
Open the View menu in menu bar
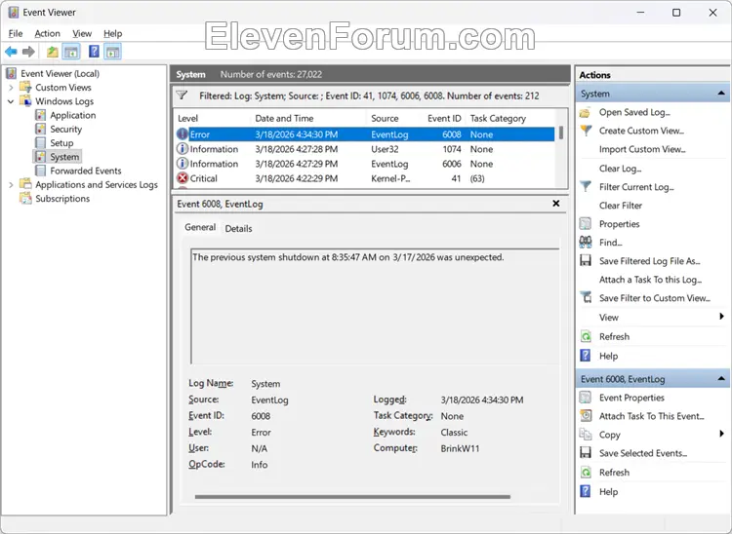82,33
